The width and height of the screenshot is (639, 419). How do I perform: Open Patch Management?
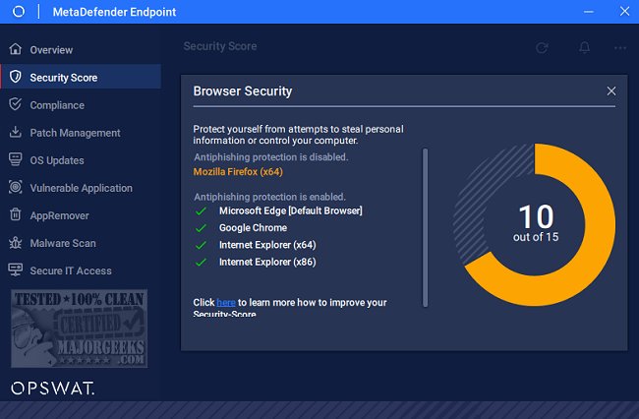click(81, 133)
